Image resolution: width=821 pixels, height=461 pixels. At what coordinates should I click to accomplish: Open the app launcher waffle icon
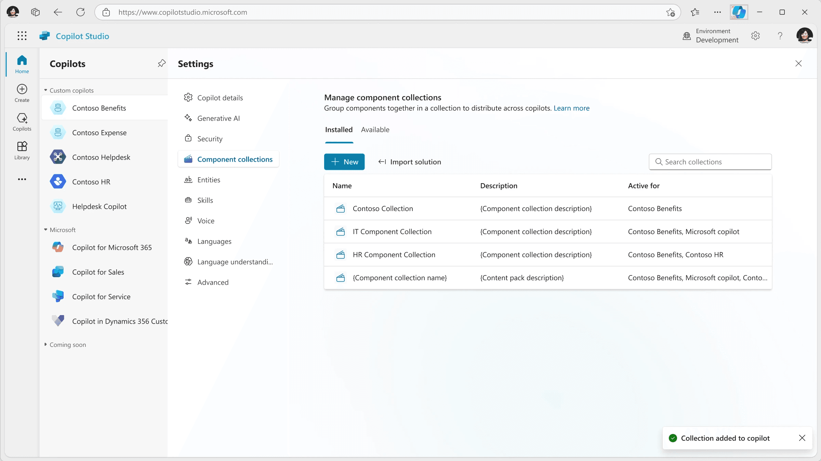(22, 36)
